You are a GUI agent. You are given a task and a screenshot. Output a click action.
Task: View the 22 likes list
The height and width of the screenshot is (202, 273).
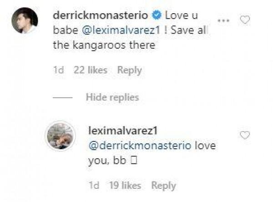click(91, 70)
